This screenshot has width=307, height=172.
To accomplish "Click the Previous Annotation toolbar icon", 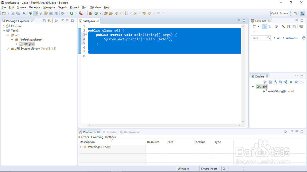I will [135, 13].
